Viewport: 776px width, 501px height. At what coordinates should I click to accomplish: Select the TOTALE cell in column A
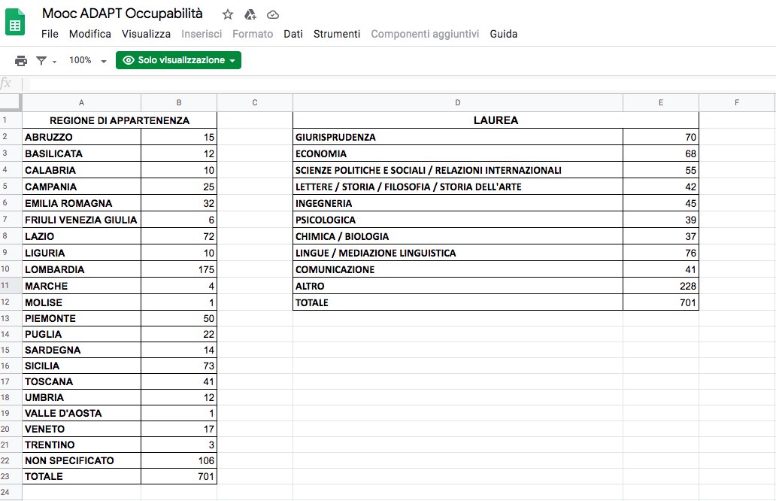(x=82, y=476)
